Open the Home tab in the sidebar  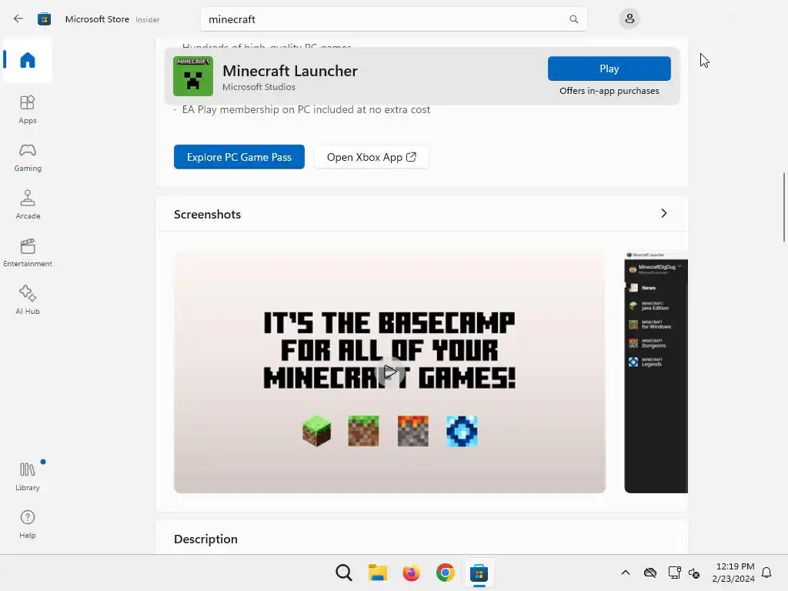(x=28, y=60)
